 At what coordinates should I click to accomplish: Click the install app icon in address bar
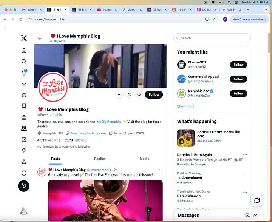click(207, 19)
